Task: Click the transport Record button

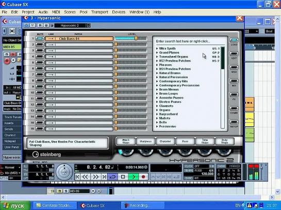Action: tap(143, 177)
